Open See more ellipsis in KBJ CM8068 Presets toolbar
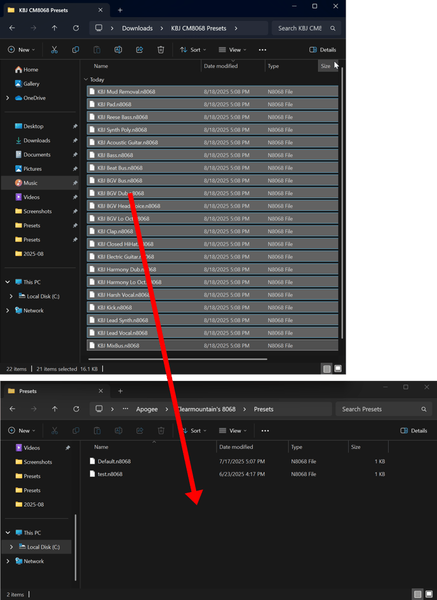The image size is (437, 600). click(x=262, y=50)
